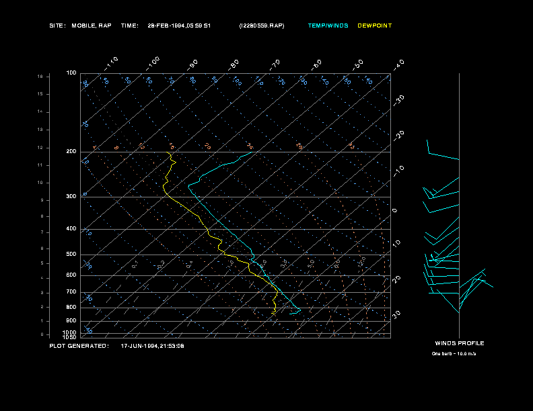The height and width of the screenshot is (411, 533).
Task: Click the 100 pressure level label
Action: [71, 73]
